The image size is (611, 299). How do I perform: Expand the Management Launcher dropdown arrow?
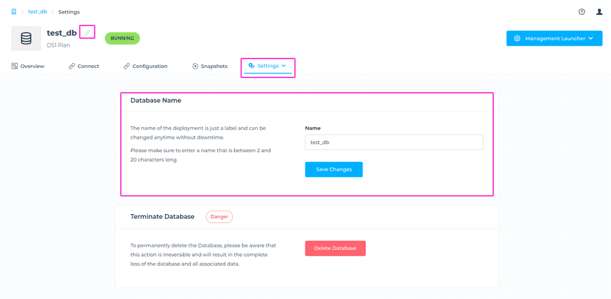click(x=591, y=39)
